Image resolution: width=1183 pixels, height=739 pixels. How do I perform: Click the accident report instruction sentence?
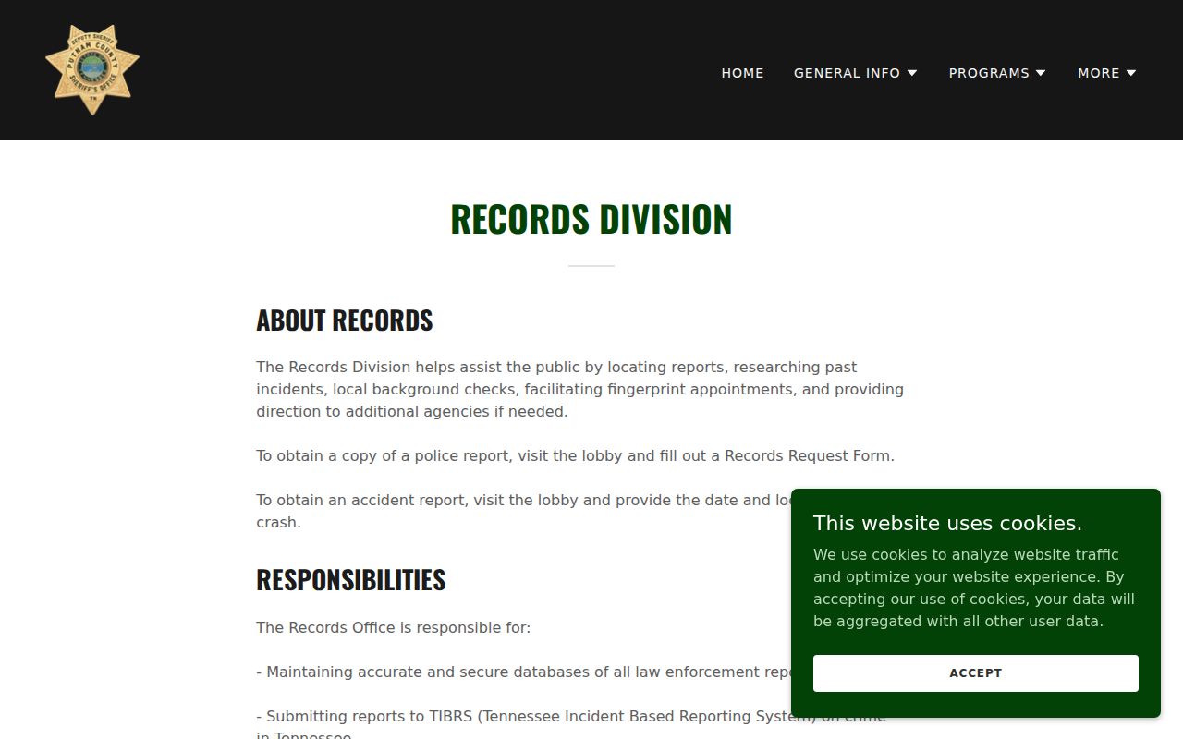click(x=524, y=511)
